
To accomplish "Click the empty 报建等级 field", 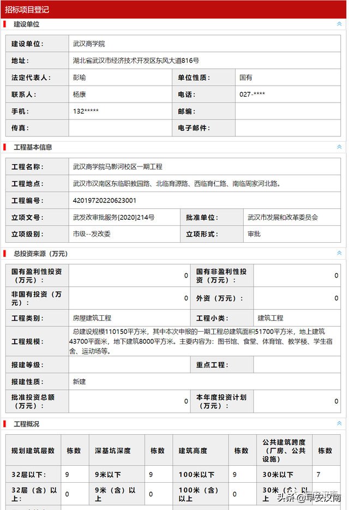I will coord(129,364).
